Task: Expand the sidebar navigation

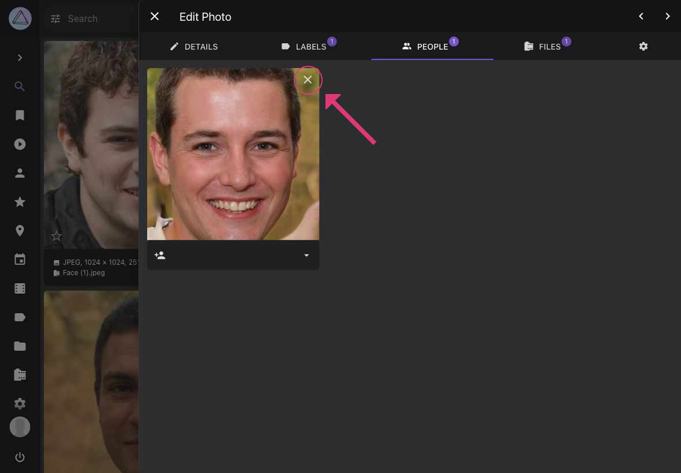Action: [20, 58]
